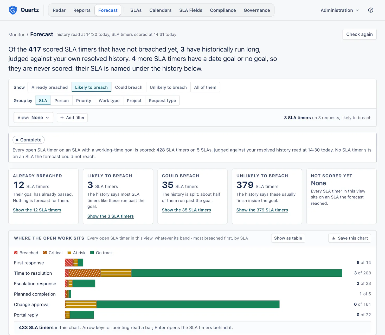Click the On track legend swatch

(92, 253)
